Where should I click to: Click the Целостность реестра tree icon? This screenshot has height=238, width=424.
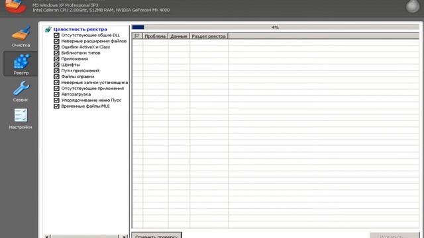48,29
